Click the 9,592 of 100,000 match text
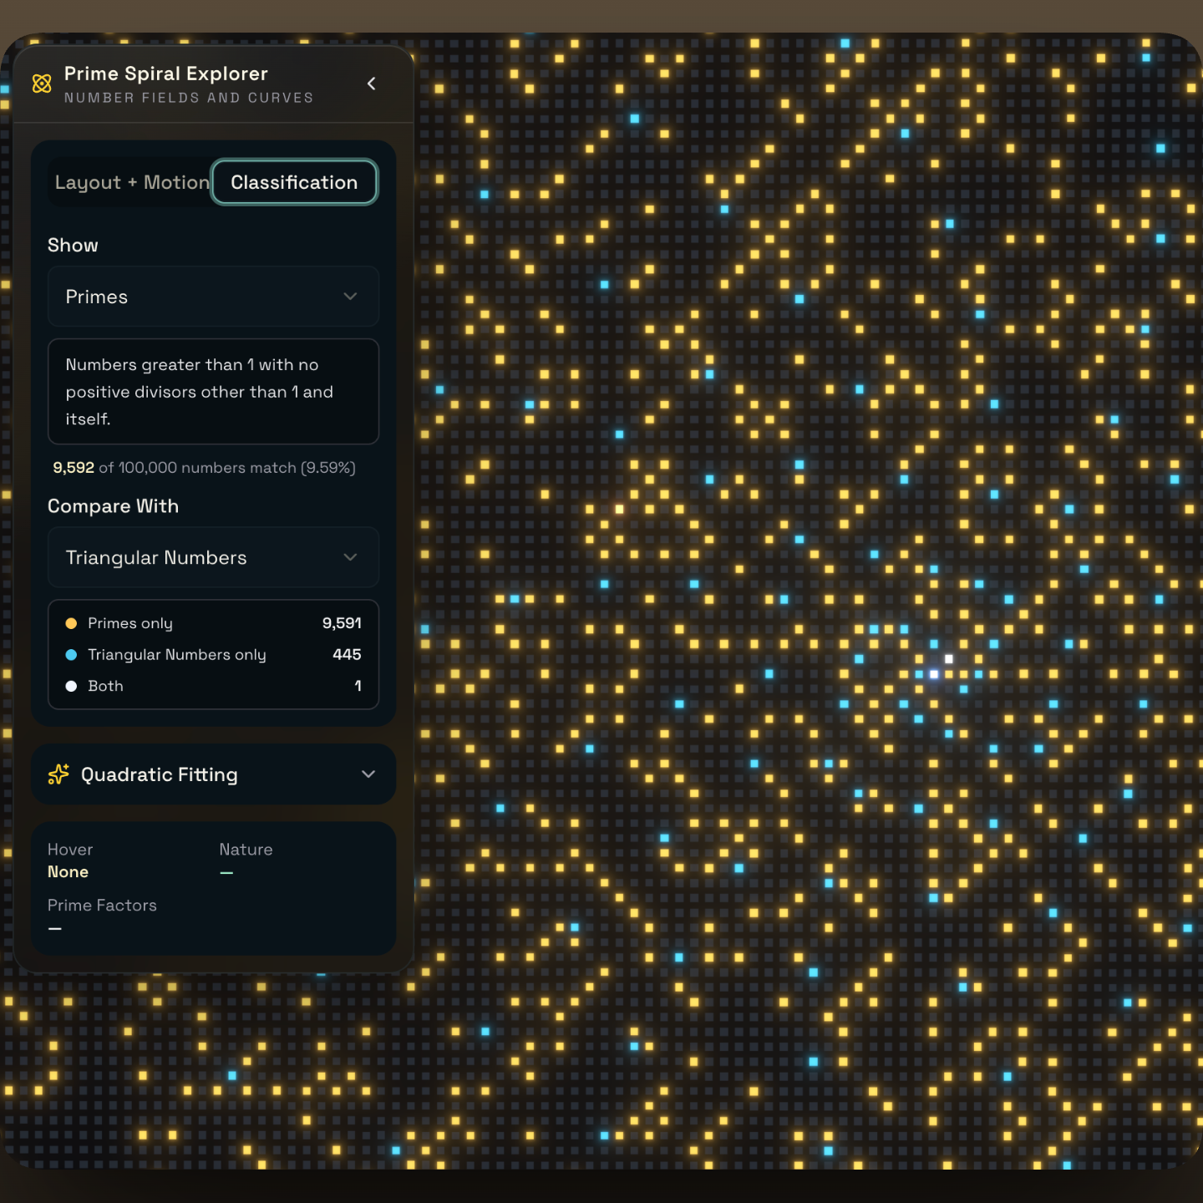 point(204,468)
